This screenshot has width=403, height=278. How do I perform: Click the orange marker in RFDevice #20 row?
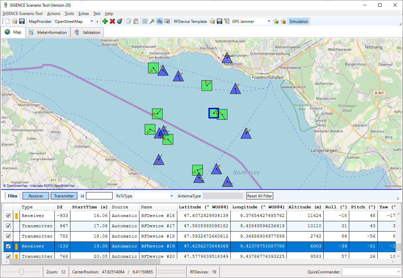click(x=16, y=256)
